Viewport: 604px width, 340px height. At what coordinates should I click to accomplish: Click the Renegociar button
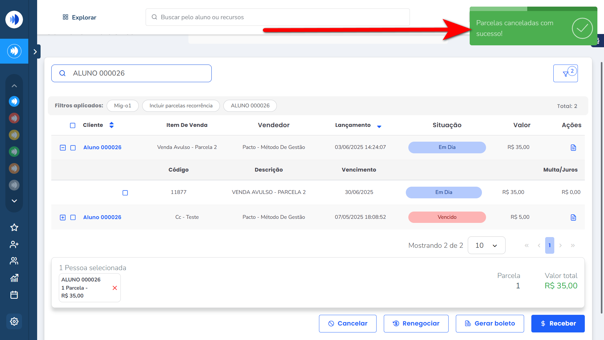click(x=416, y=323)
